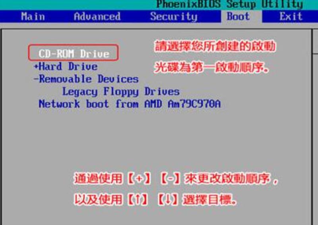This screenshot has width=318, height=225.
Task: Click the 【-】 symbol in the red instructions
Action: click(x=170, y=178)
